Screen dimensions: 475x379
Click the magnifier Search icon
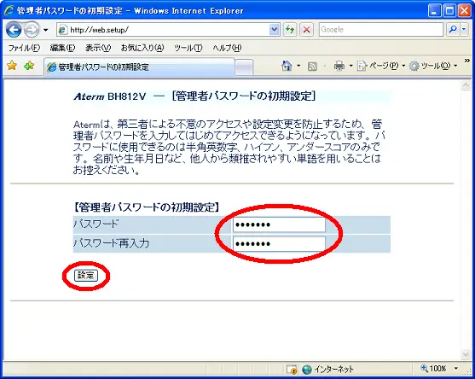453,29
